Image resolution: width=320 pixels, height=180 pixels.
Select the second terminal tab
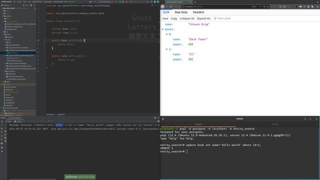[275, 124]
